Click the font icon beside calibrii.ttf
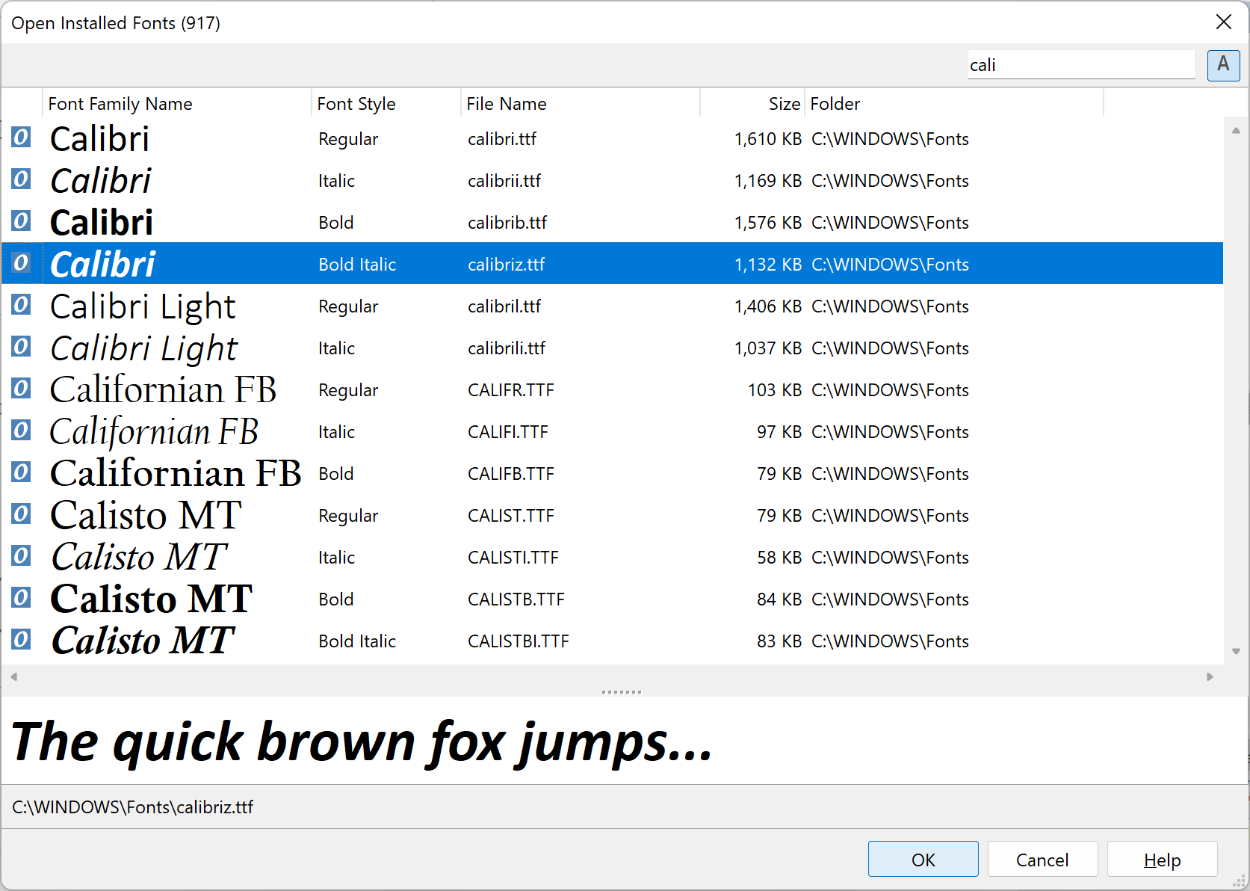Screen dimensions: 1250x891 pos(21,179)
